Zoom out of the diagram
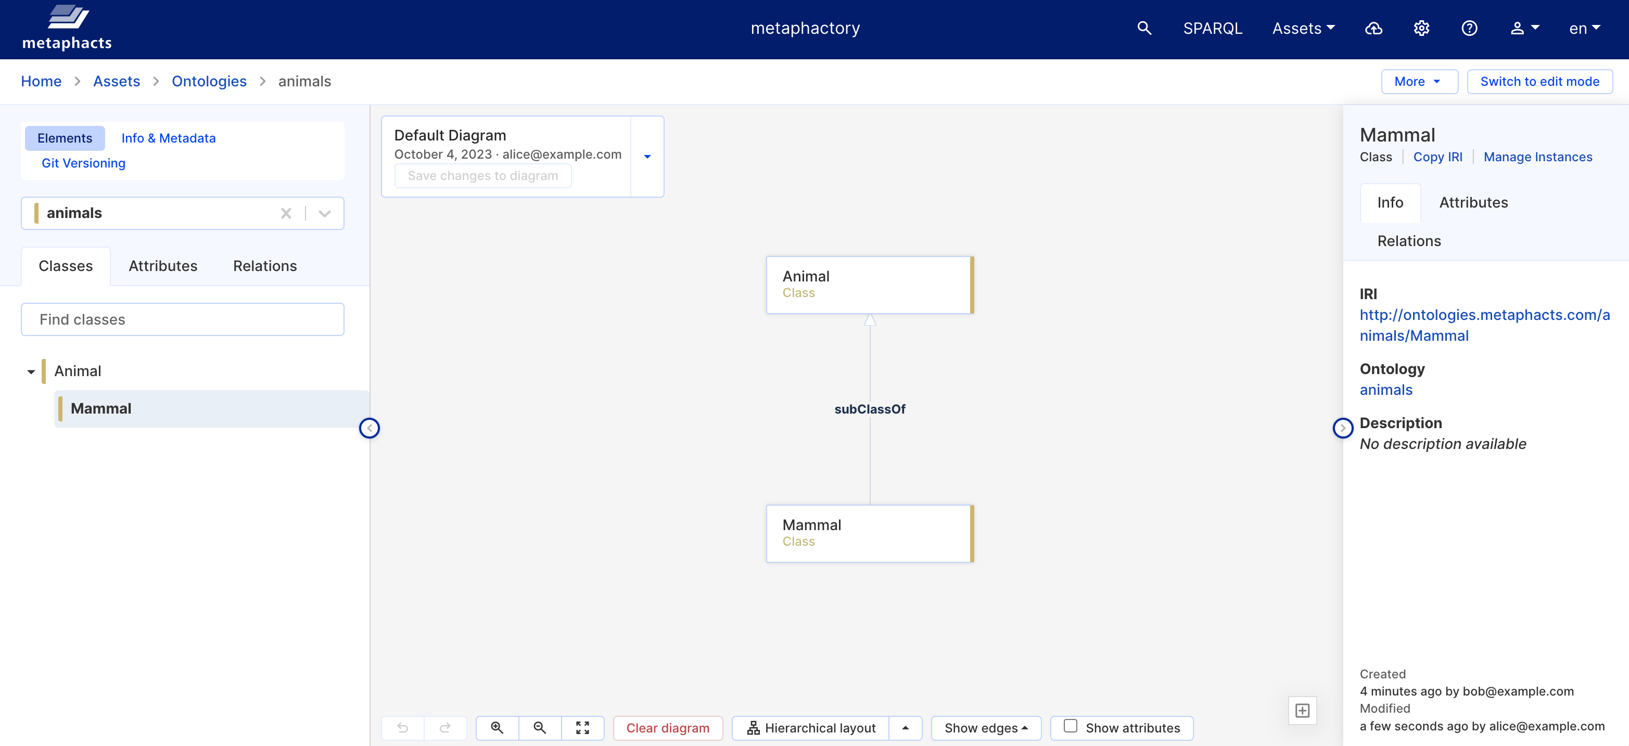Viewport: 1629px width, 746px height. point(539,728)
